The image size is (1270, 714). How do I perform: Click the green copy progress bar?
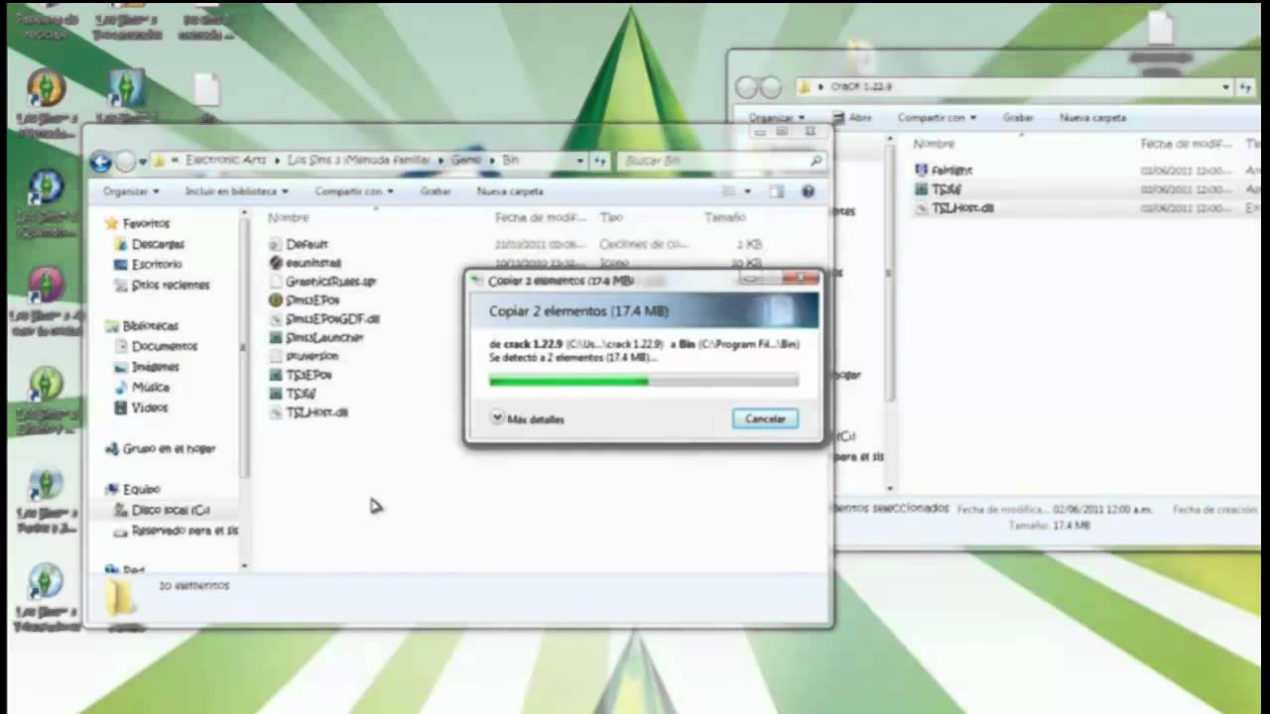coord(644,381)
